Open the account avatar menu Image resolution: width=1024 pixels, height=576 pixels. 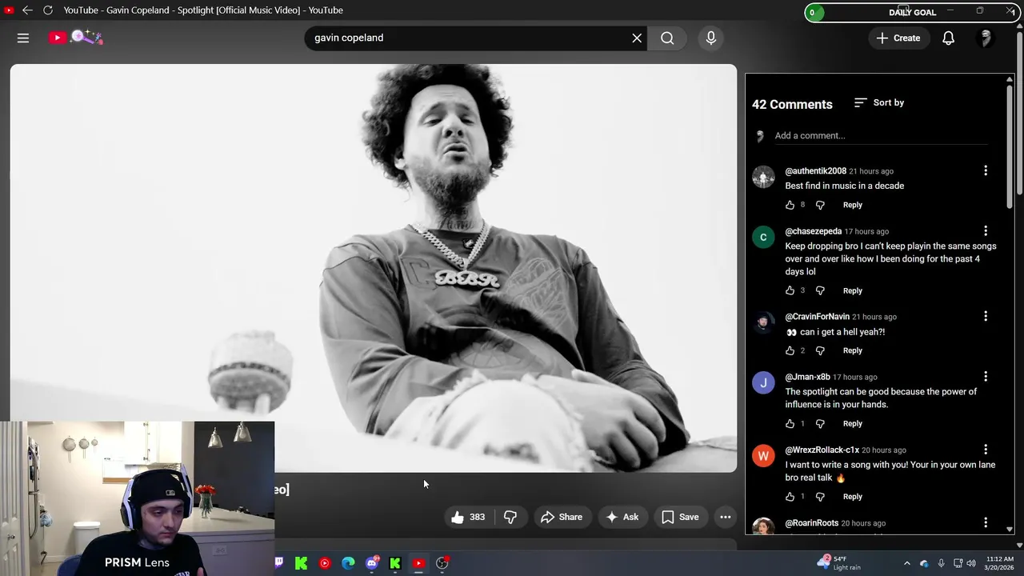(986, 38)
